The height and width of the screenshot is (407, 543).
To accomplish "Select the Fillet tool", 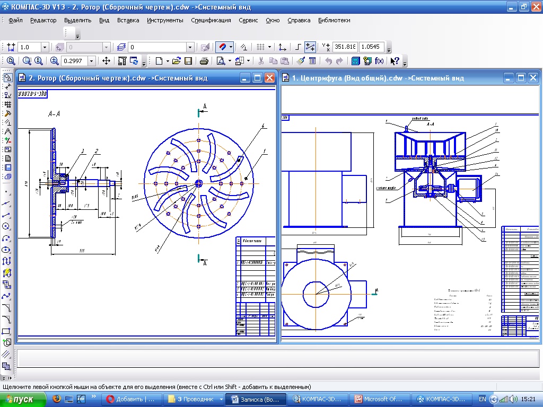I will (x=6, y=320).
